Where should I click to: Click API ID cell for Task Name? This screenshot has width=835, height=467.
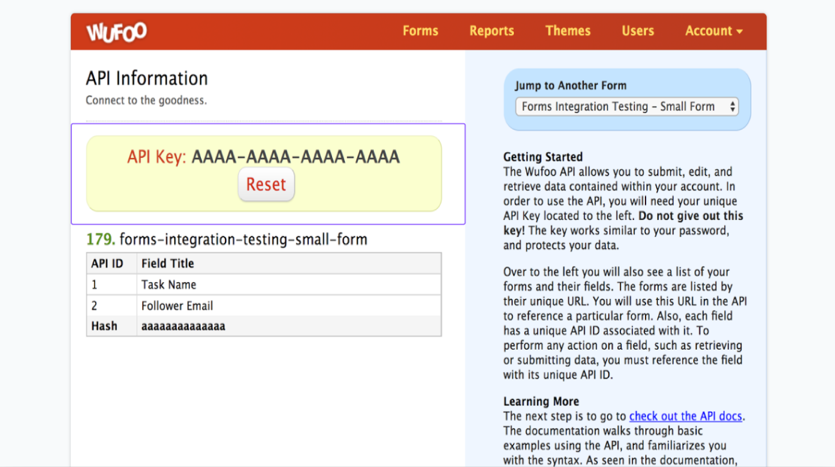112,285
